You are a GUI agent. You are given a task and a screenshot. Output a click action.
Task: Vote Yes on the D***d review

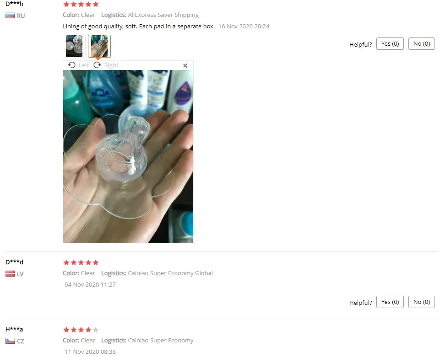tap(390, 302)
